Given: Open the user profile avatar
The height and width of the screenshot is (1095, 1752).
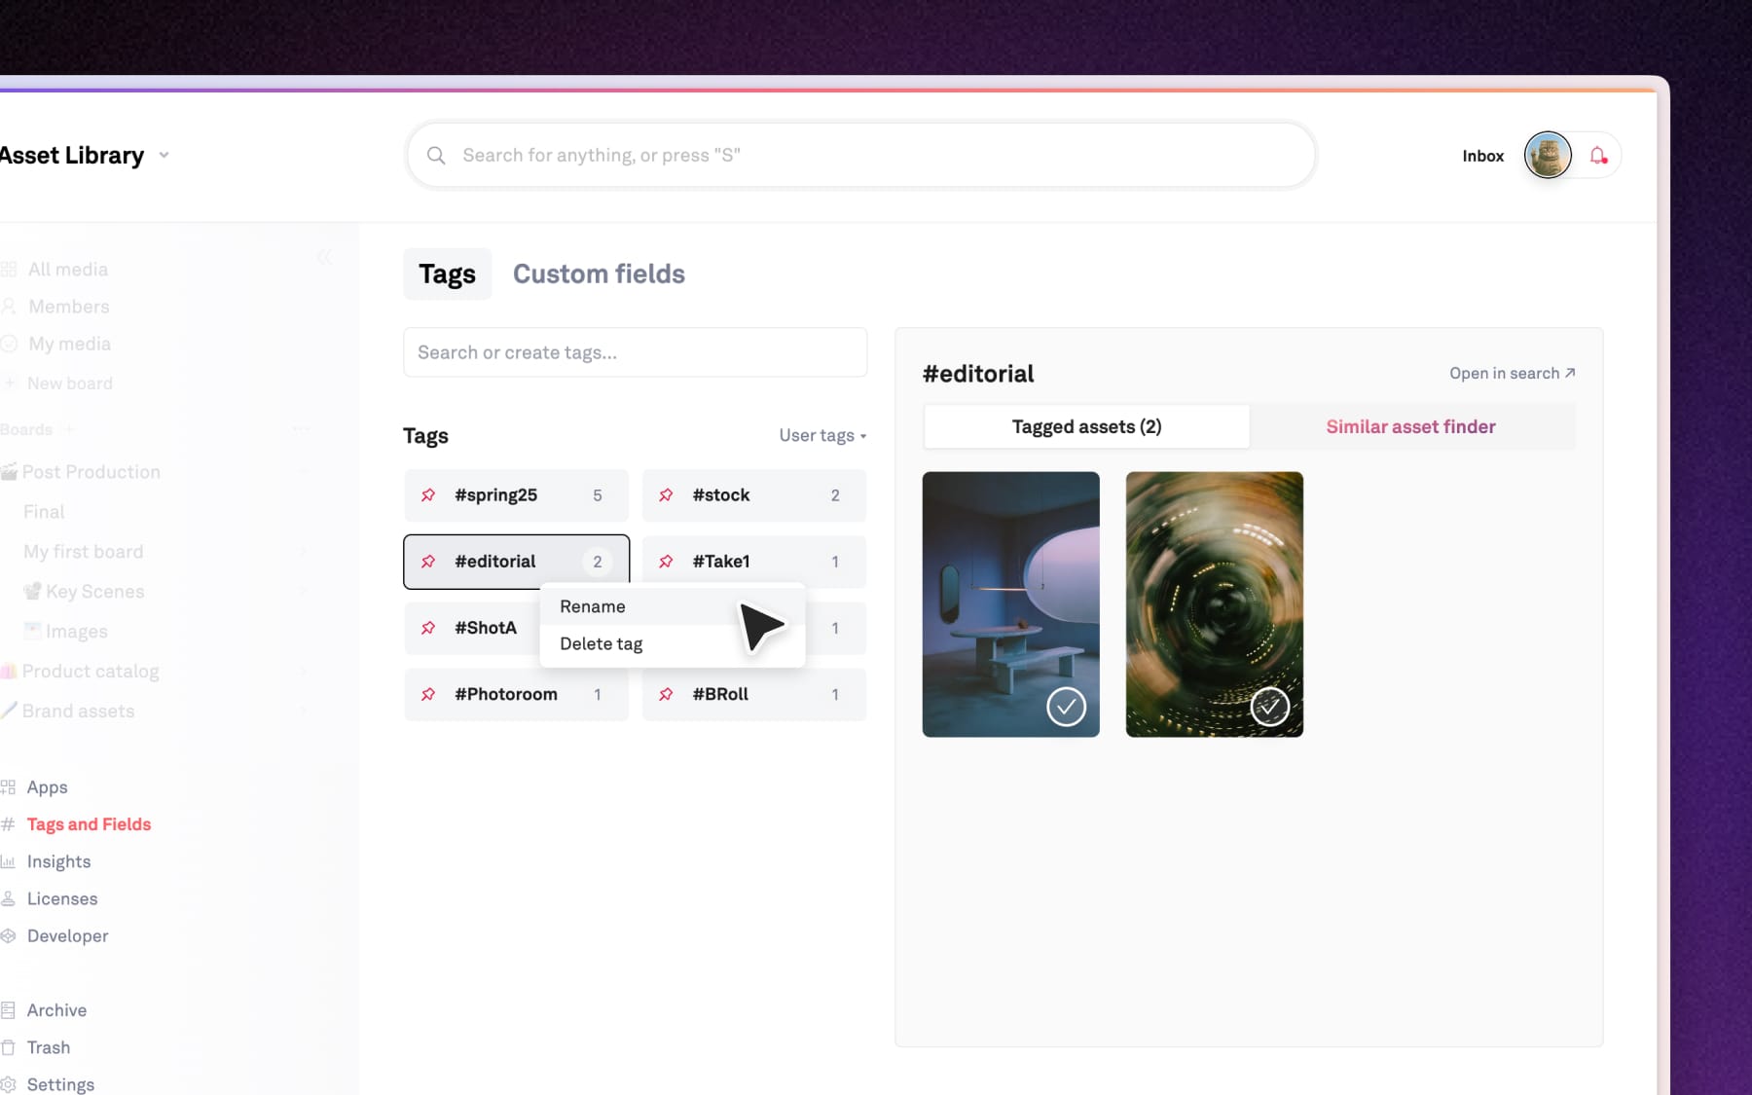Looking at the screenshot, I should [1548, 156].
